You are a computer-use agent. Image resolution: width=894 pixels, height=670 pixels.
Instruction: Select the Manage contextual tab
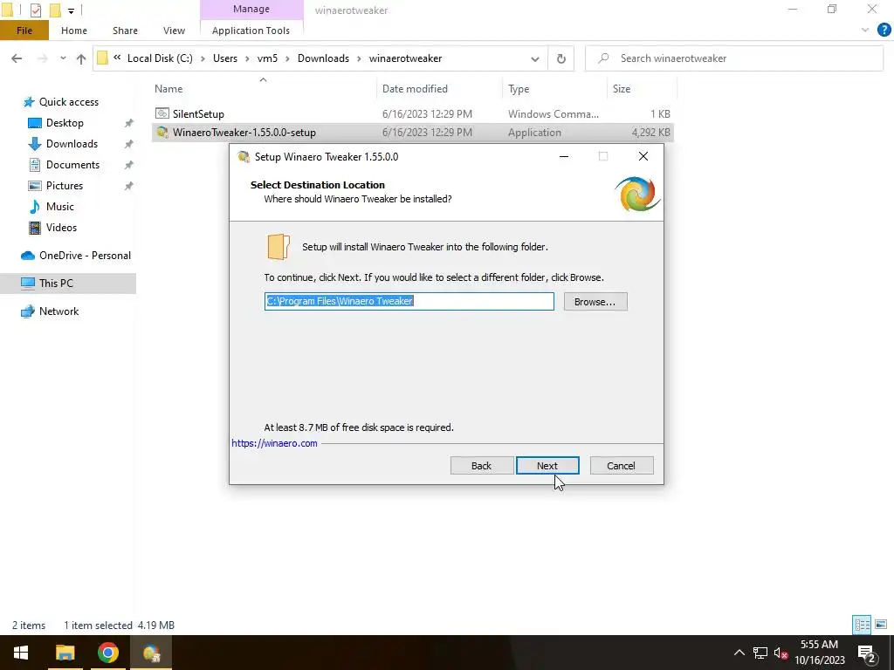pos(251,9)
